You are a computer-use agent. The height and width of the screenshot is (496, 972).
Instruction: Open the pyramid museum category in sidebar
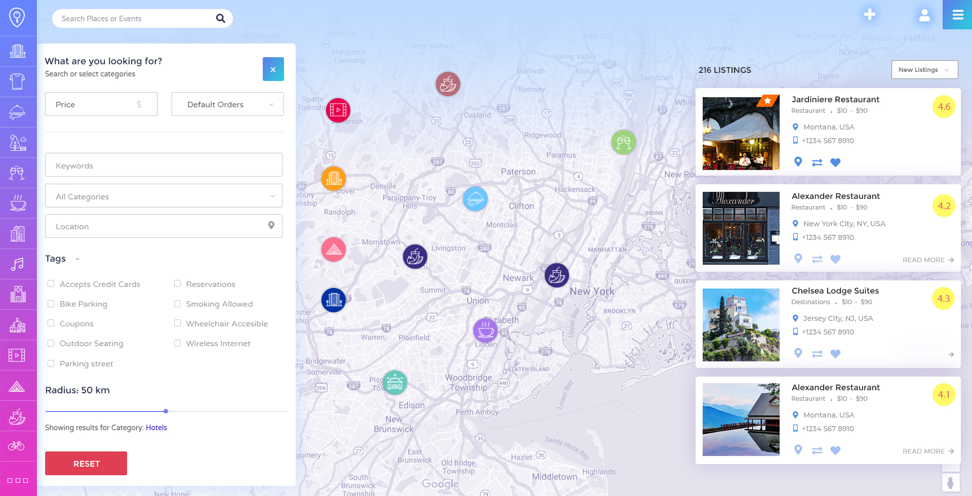17,386
